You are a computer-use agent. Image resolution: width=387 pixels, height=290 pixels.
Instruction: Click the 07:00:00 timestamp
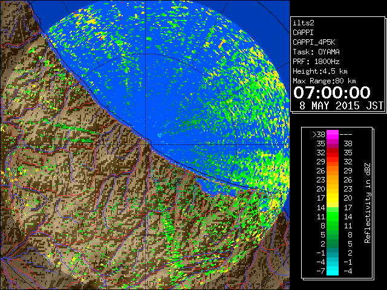pos(332,92)
